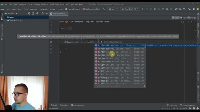Toggle the Structure side tool window
Image resolution: width=200 pixels, height=112 pixels.
pos(2,68)
